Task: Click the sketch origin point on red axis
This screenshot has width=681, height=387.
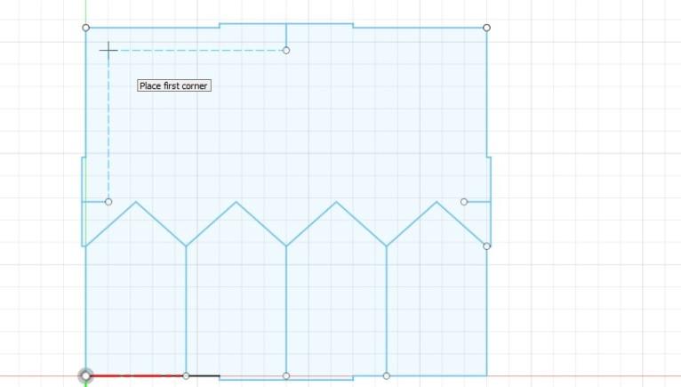Action: pyautogui.click(x=86, y=375)
